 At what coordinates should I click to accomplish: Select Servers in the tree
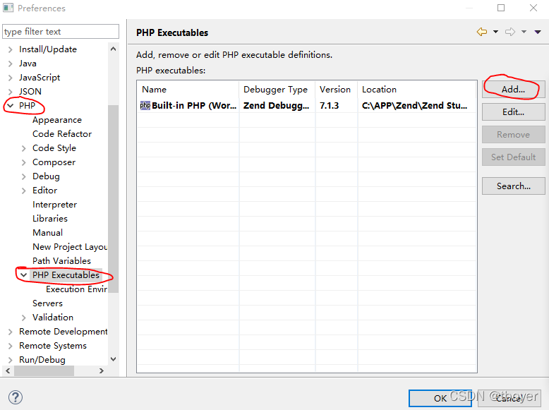[x=47, y=303]
